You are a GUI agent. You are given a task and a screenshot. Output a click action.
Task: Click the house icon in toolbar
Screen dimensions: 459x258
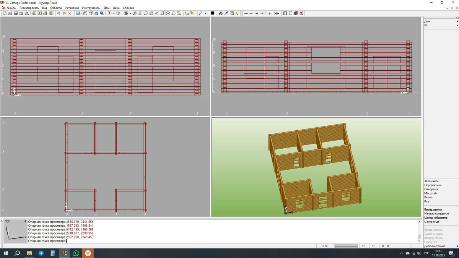point(45,13)
